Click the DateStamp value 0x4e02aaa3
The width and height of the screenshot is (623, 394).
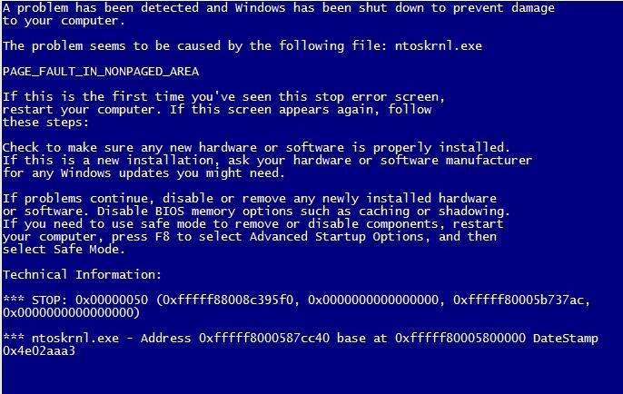click(39, 351)
